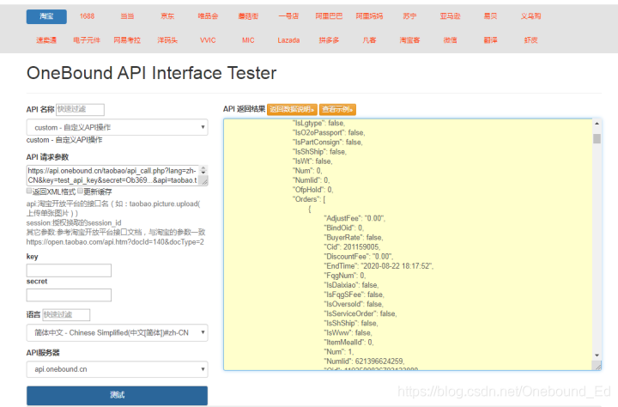Expand the language dropdown showing Chinese Simplified
The width and height of the screenshot is (618, 407).
pyautogui.click(x=117, y=333)
